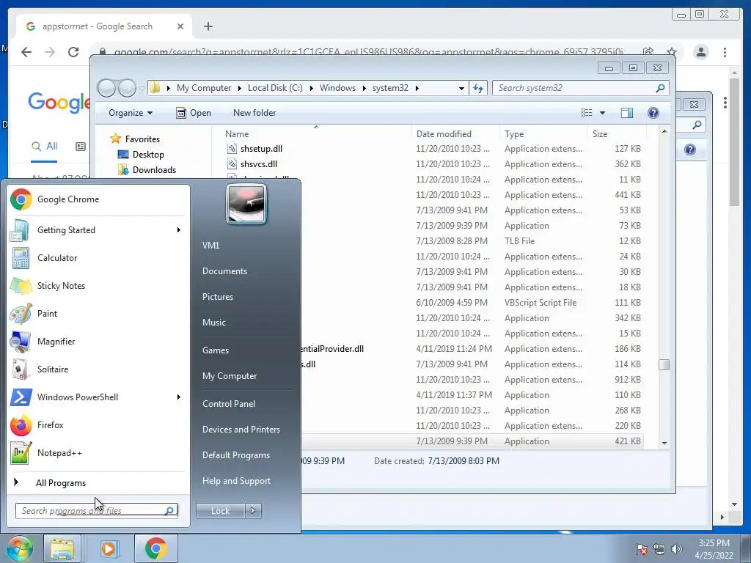Click Favorites in navigation pane
This screenshot has height=563, width=751.
(142, 139)
